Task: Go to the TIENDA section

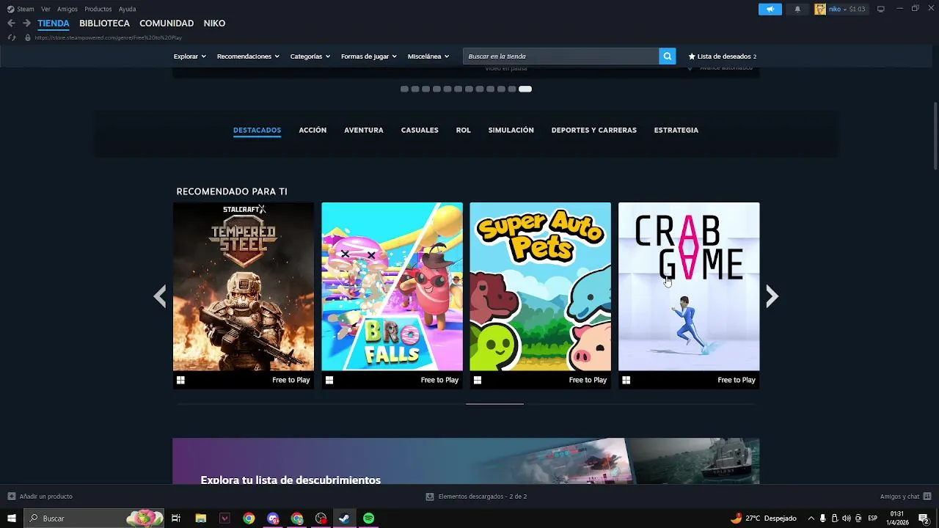Action: pyautogui.click(x=54, y=23)
